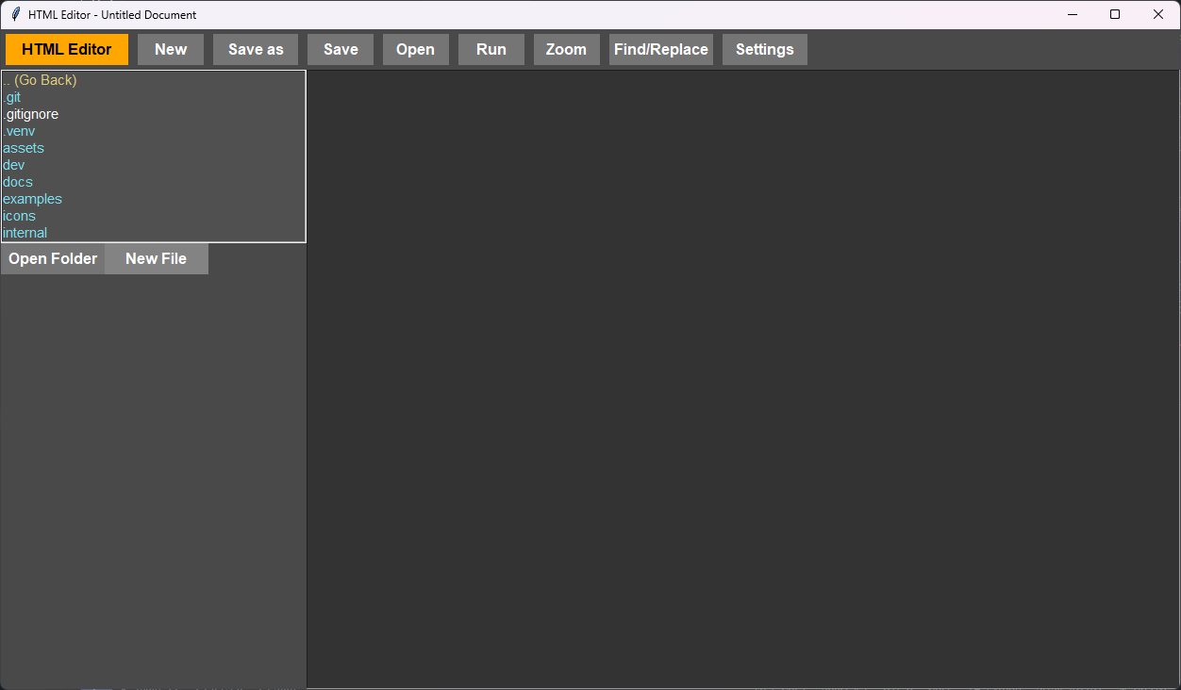This screenshot has width=1181, height=690.
Task: Click the Zoom toolbar button
Action: tap(566, 50)
